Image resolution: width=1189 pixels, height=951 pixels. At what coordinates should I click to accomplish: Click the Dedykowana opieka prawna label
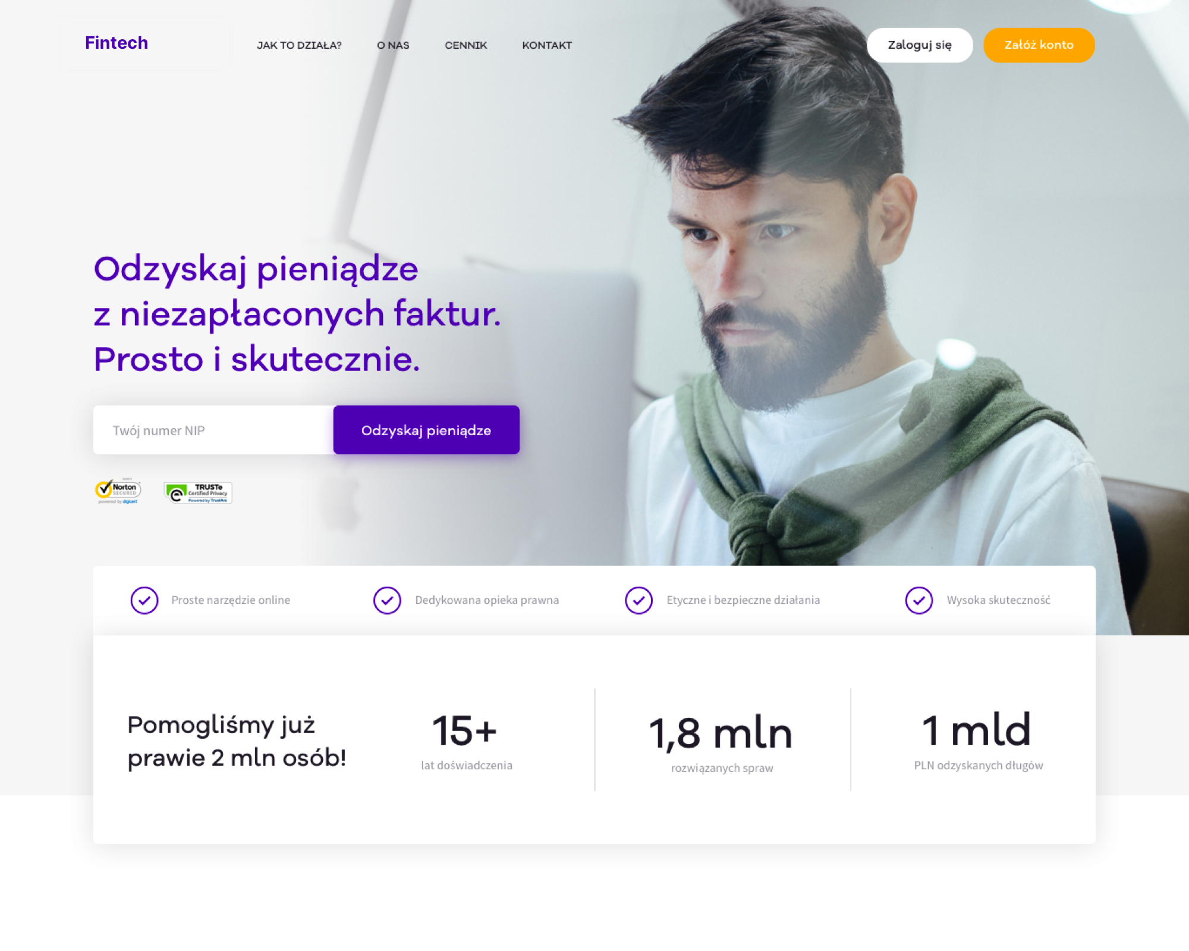(x=487, y=600)
